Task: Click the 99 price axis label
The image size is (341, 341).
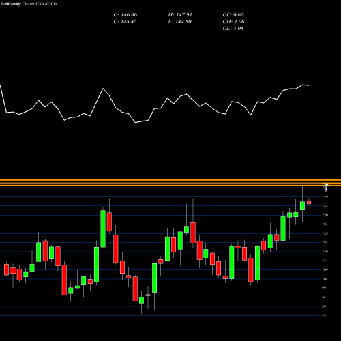Action: pyautogui.click(x=325, y=288)
